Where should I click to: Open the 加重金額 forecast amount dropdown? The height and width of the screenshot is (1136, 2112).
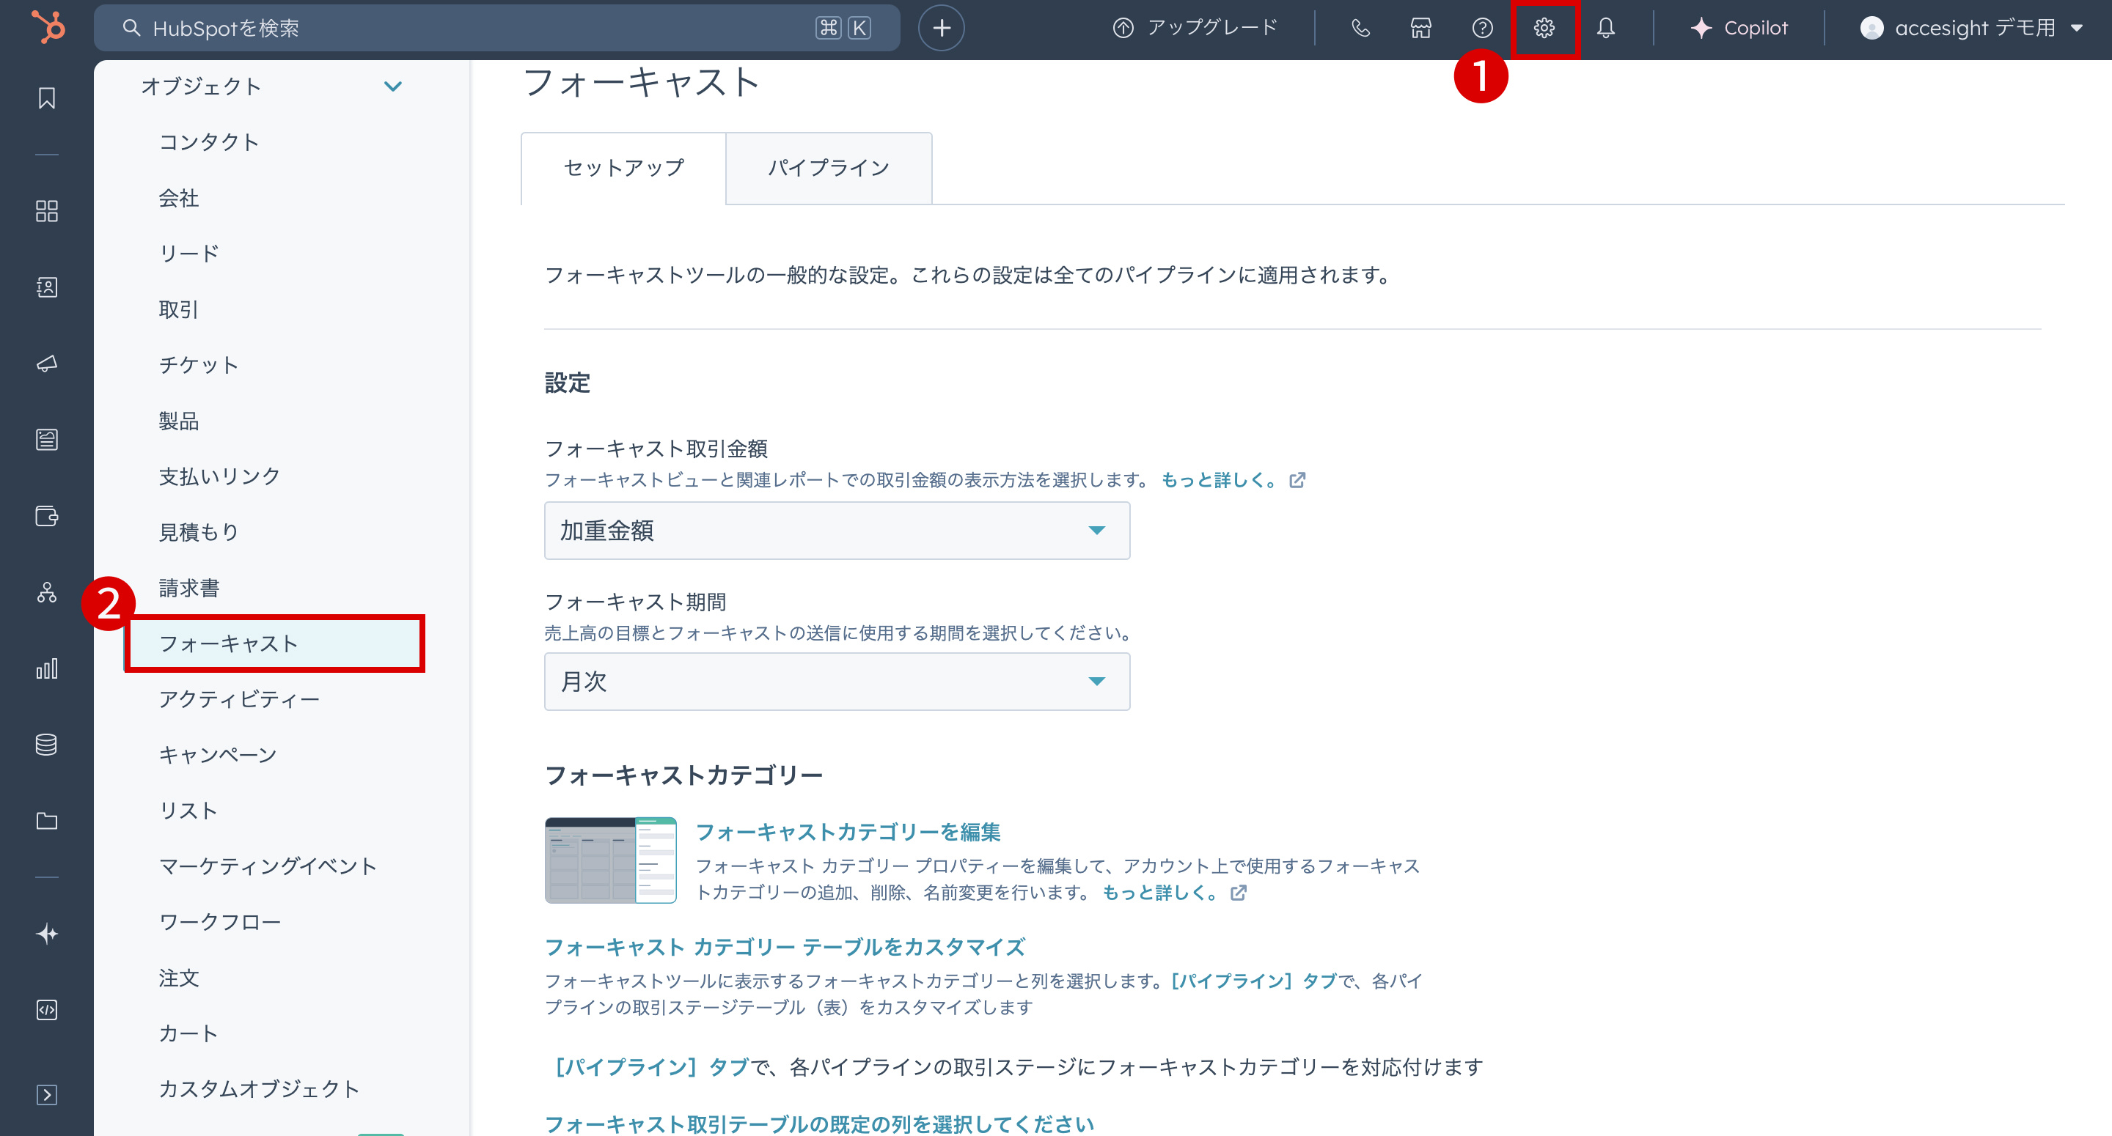[837, 531]
